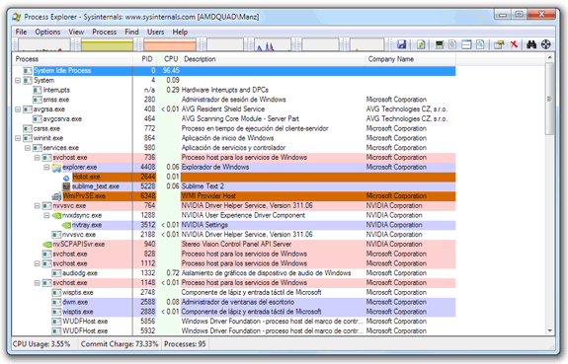Viewport: 568px width, 364px height.
Task: Collapse the explorer.exe tree node
Action: pyautogui.click(x=46, y=167)
